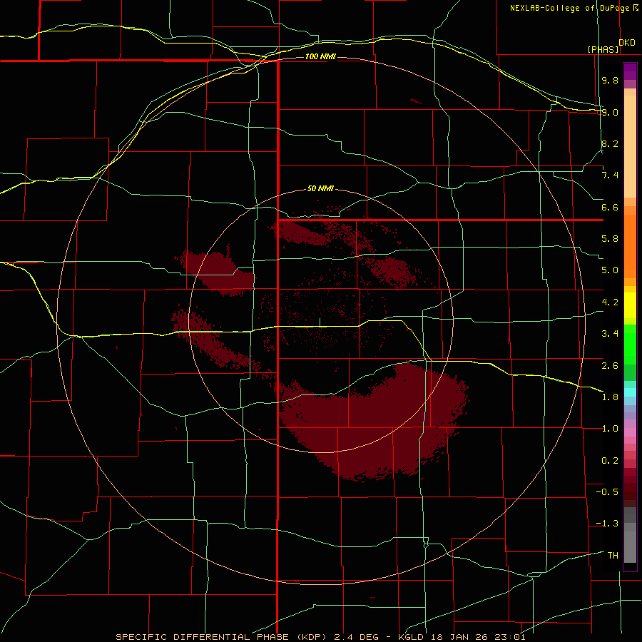Select the 7.4 scale value
The height and width of the screenshot is (642, 642).
click(610, 175)
